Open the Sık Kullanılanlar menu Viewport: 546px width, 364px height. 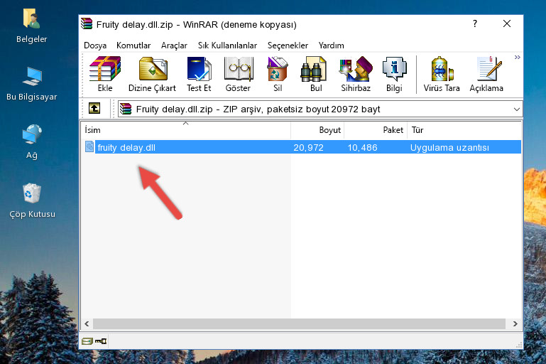[227, 45]
